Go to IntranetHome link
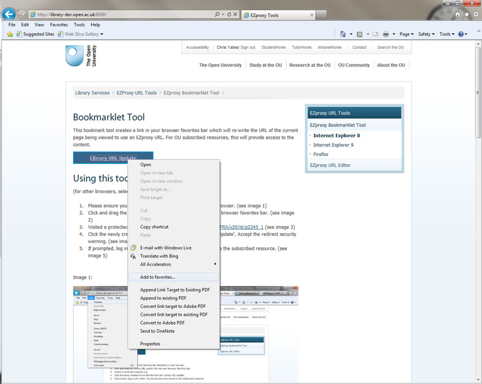The image size is (482, 384). pos(330,47)
